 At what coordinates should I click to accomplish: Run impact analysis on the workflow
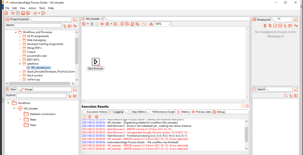click(x=127, y=24)
